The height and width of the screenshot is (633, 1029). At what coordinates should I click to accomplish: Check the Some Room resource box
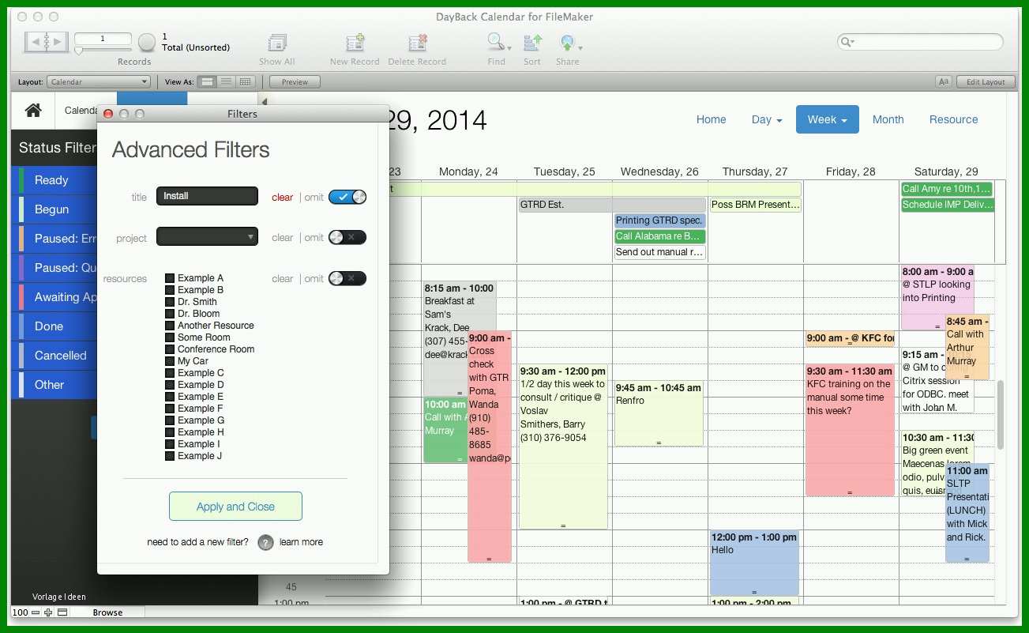click(x=170, y=337)
